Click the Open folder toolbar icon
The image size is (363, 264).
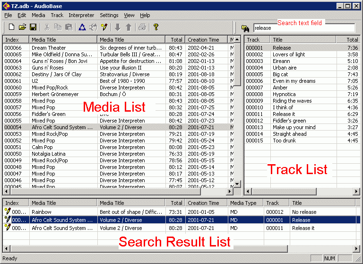23,27
